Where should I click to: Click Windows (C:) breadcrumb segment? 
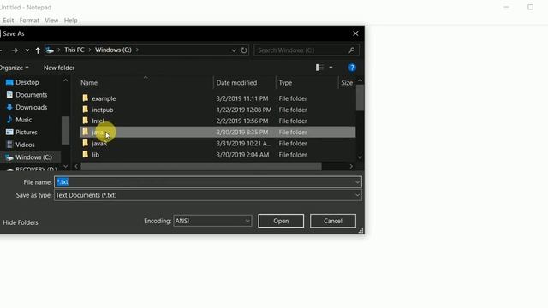click(x=113, y=50)
